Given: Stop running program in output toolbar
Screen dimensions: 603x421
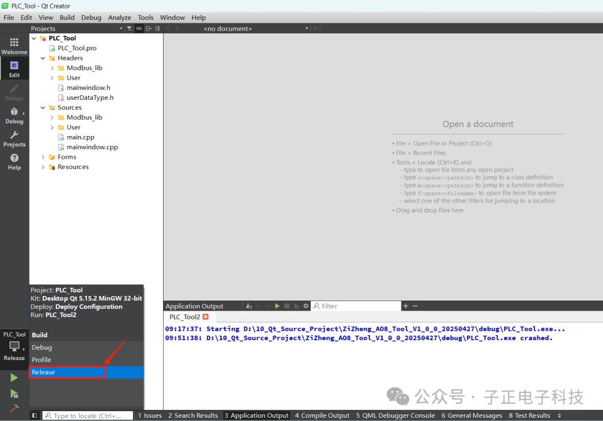Looking at the screenshot, I should 286,306.
